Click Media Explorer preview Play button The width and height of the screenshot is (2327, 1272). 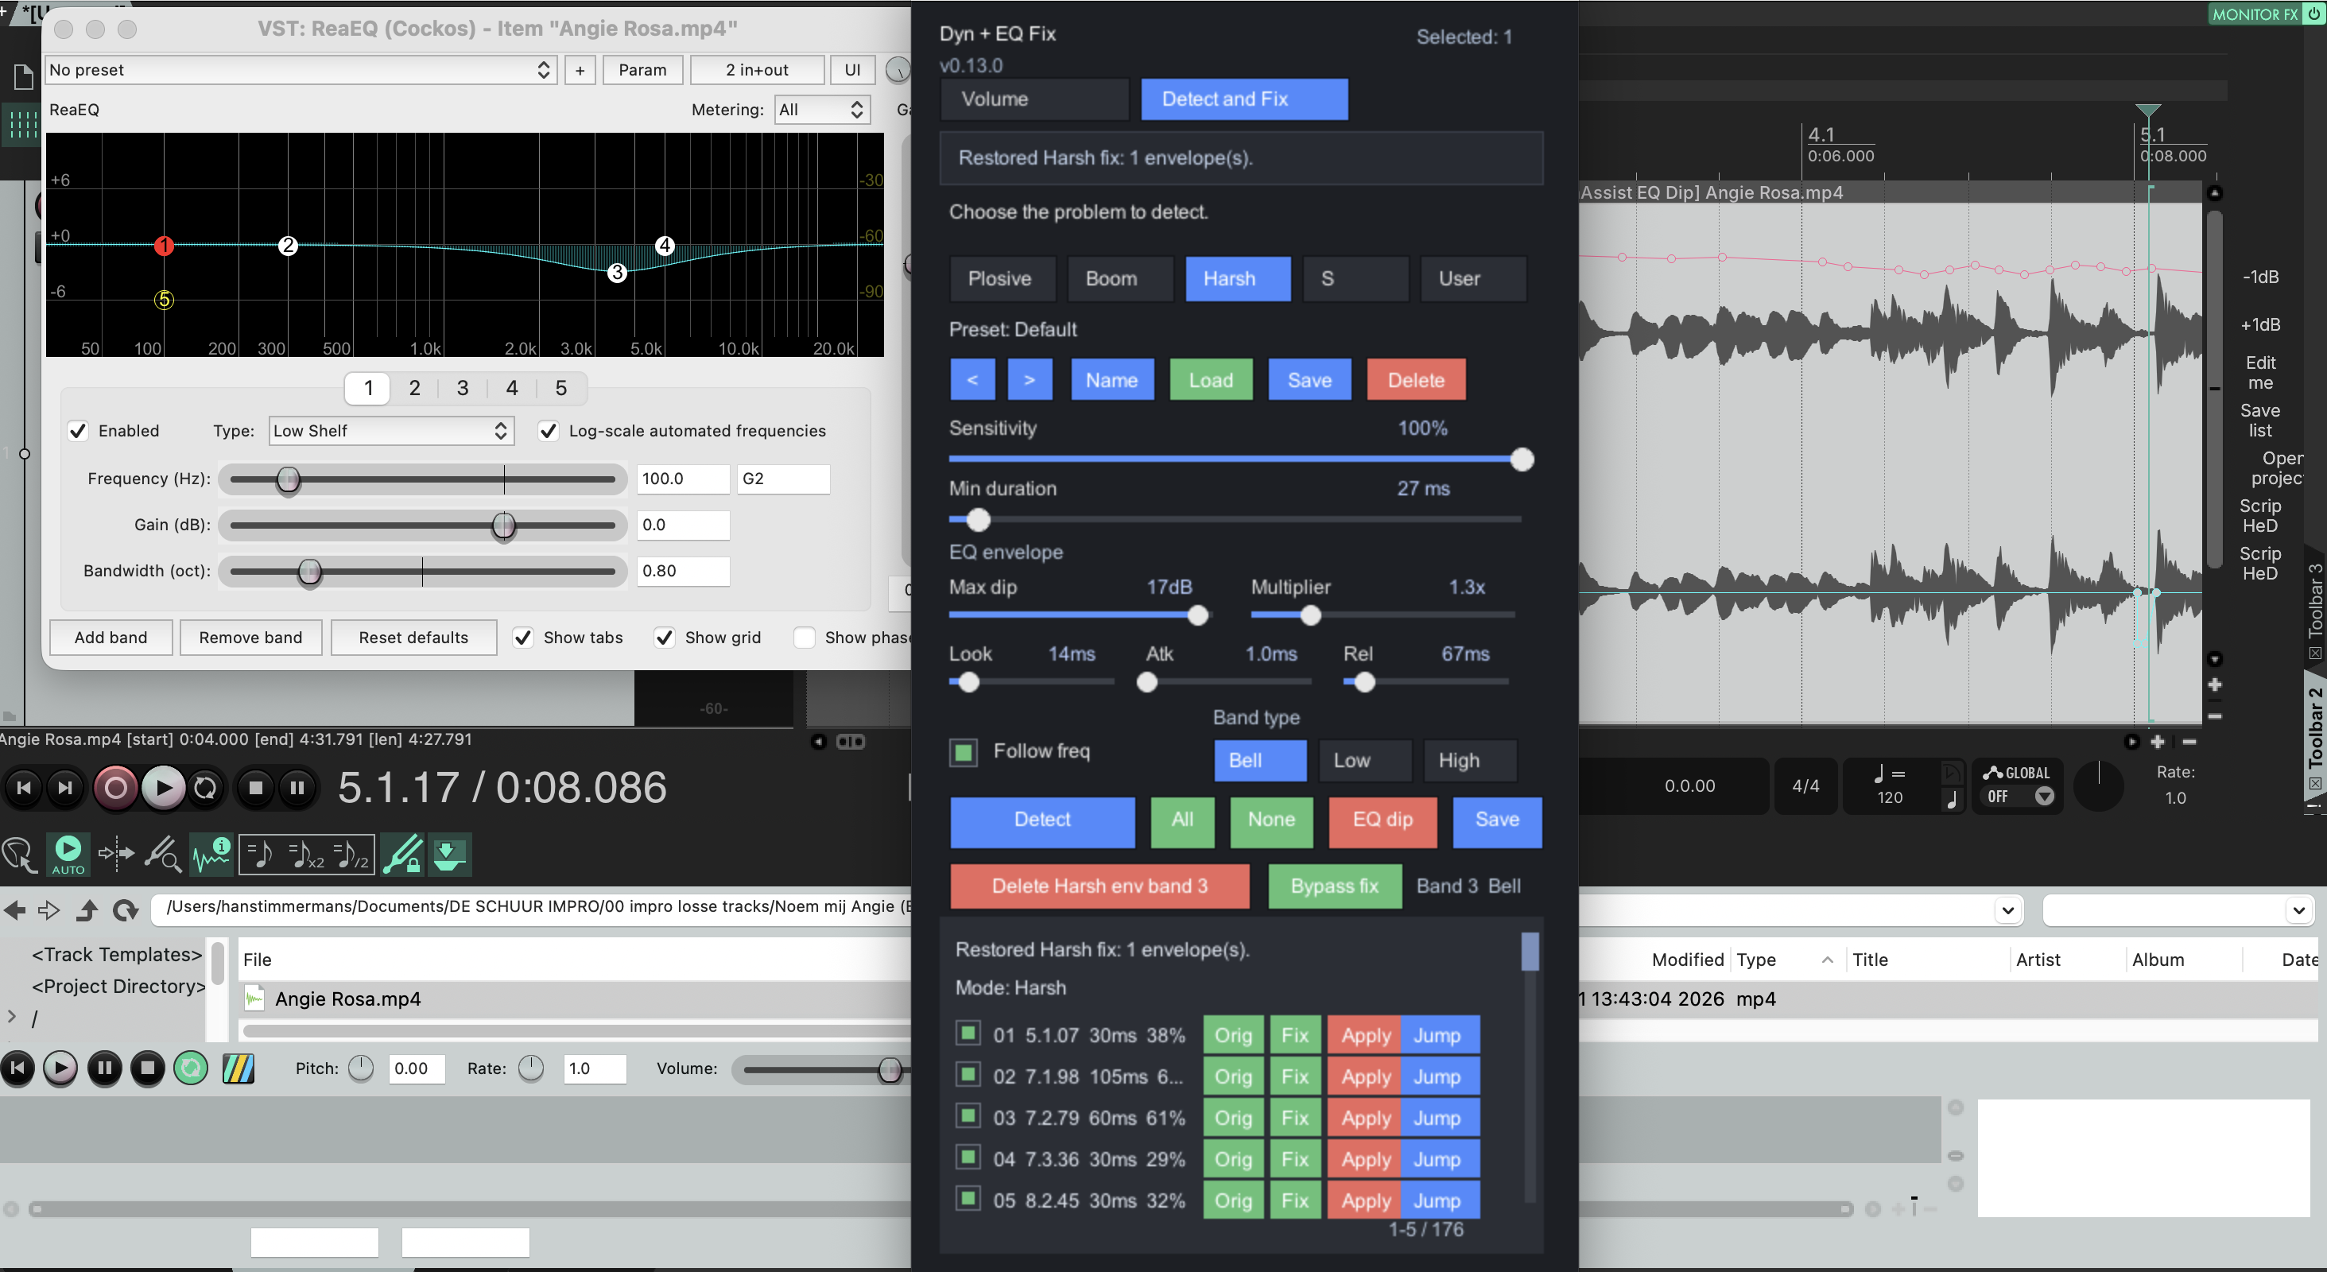(x=60, y=1068)
